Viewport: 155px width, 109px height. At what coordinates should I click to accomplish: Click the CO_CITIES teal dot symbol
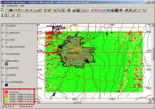[6, 43]
